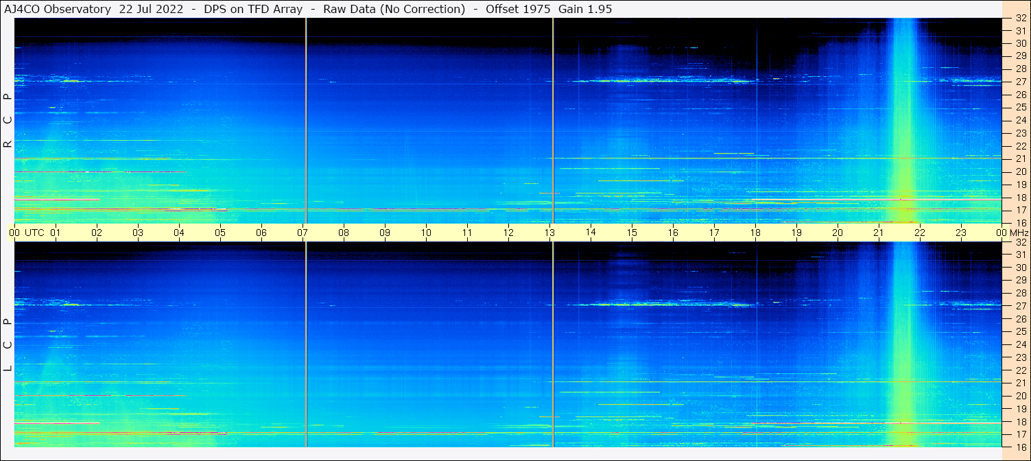Click the vertical 'R C P' panel label
The image size is (1031, 461).
8,121
